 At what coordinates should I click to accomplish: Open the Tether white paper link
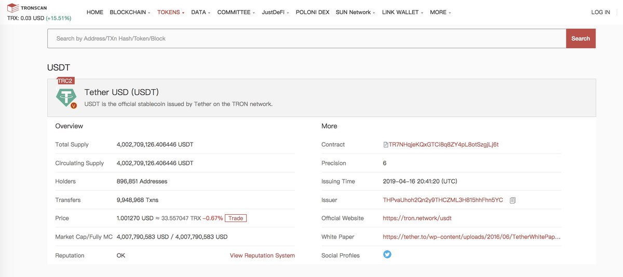pyautogui.click(x=472, y=237)
